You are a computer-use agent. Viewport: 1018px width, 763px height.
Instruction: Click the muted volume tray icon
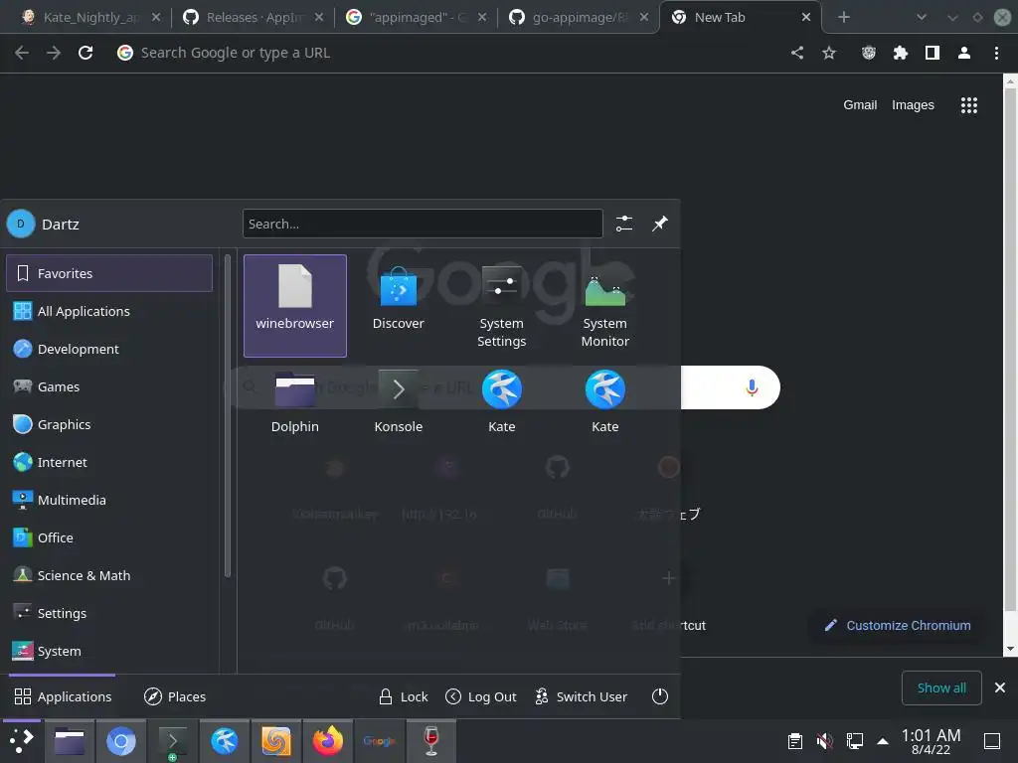[824, 741]
